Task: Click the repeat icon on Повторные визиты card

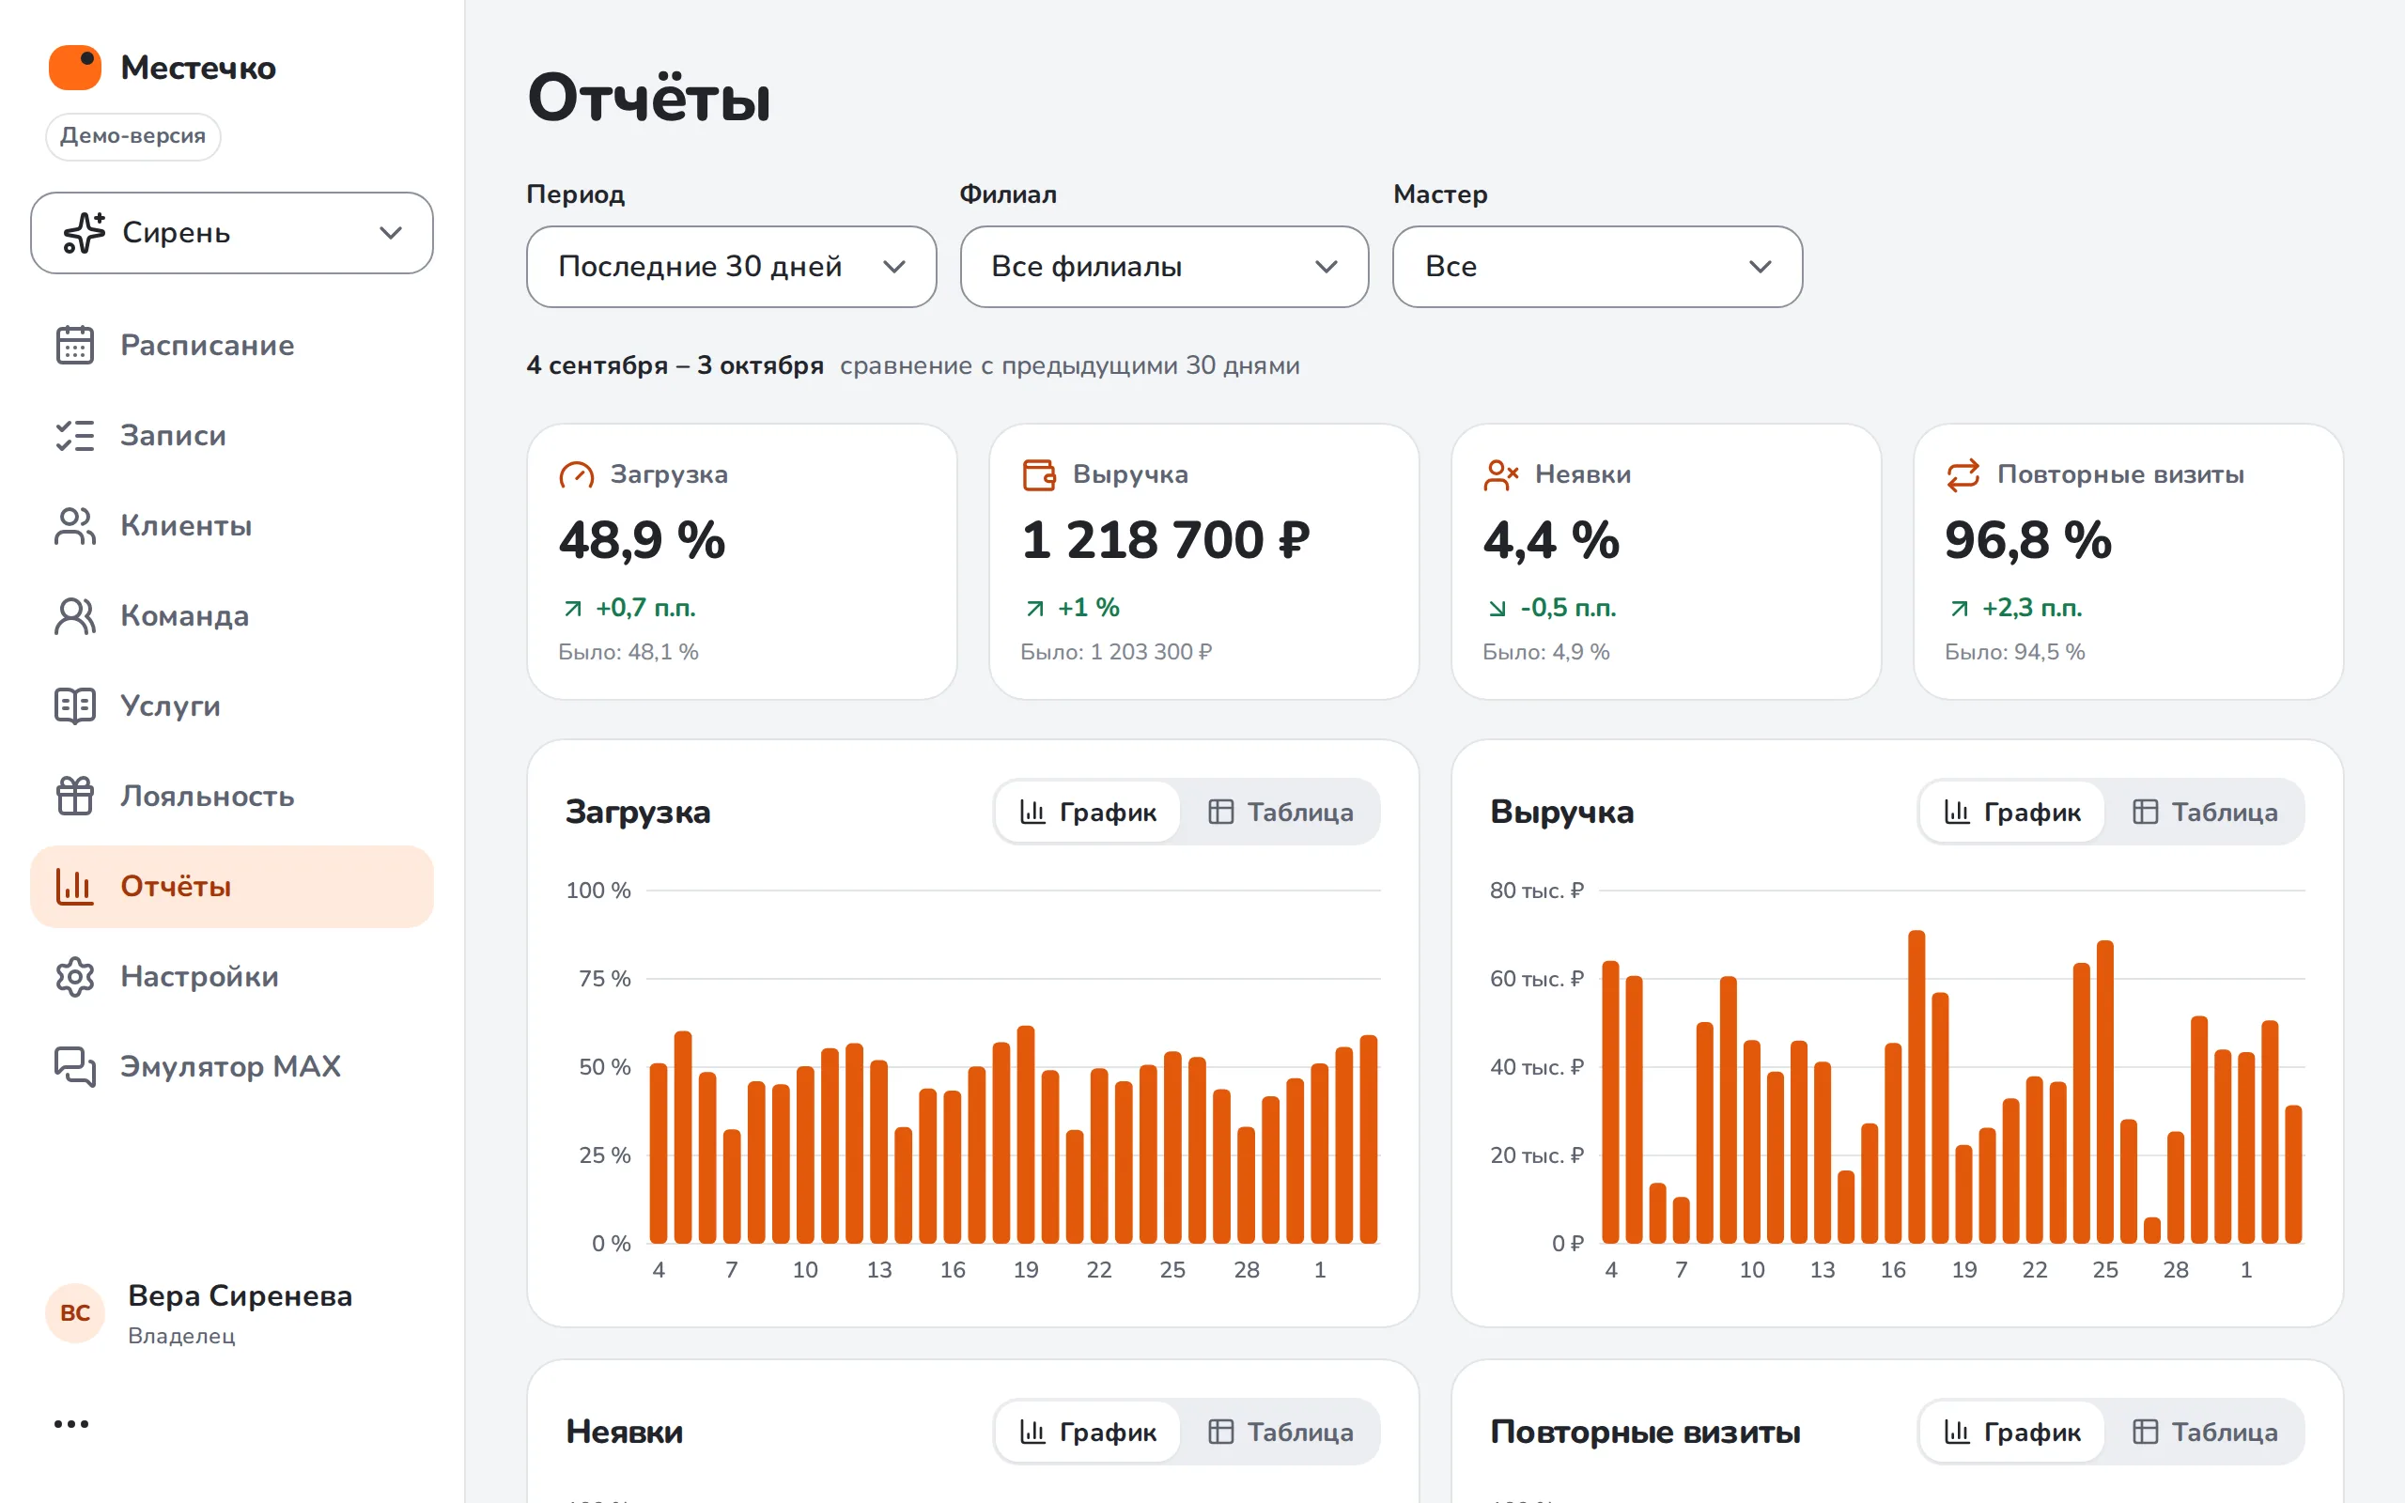Action: [1963, 475]
